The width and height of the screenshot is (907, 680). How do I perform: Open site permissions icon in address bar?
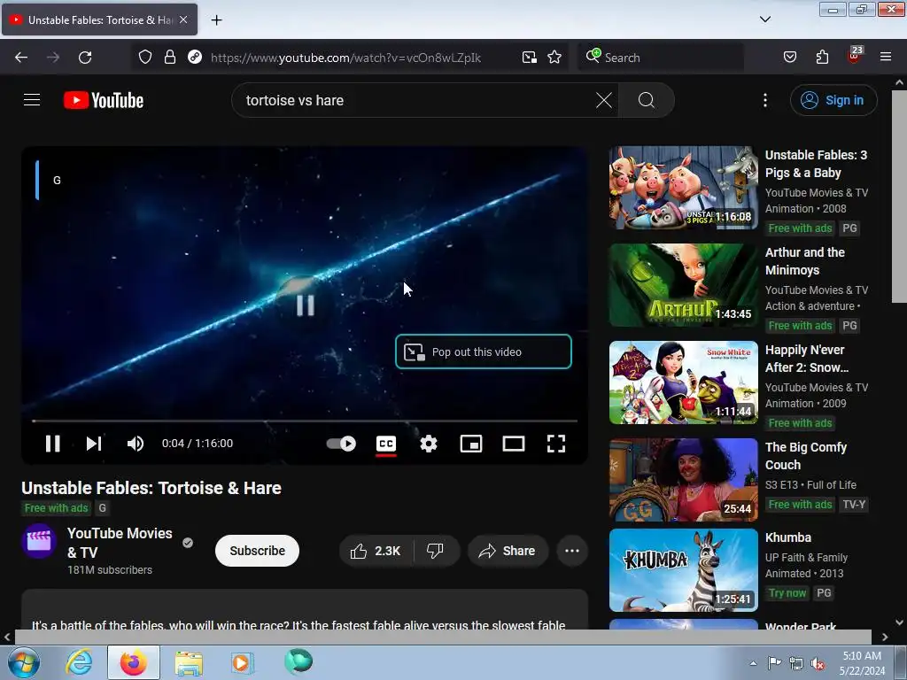(195, 58)
